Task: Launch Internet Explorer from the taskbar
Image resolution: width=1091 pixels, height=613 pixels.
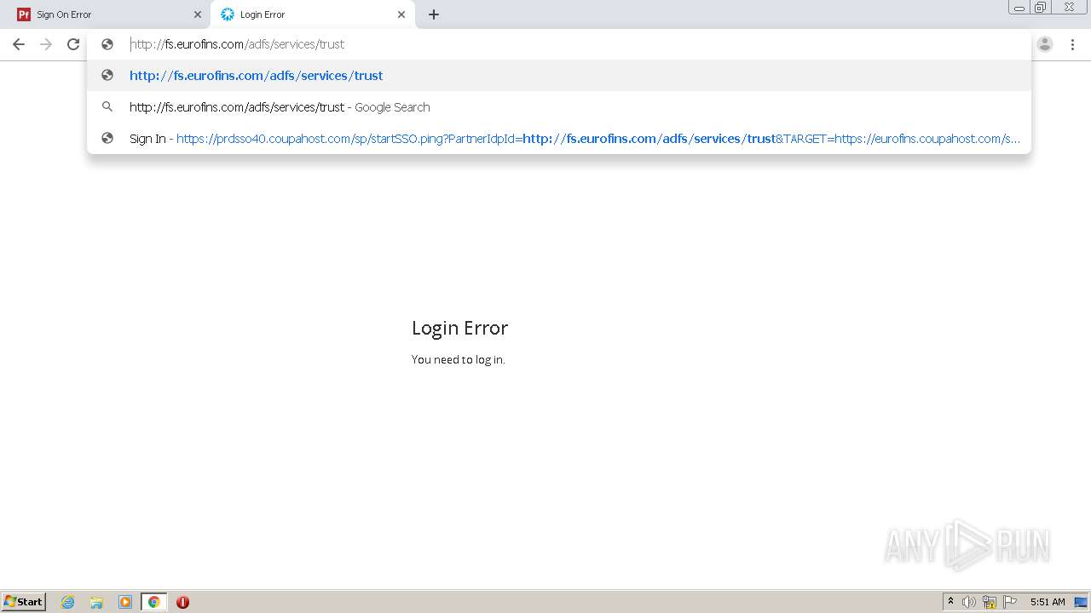Action: click(x=67, y=602)
